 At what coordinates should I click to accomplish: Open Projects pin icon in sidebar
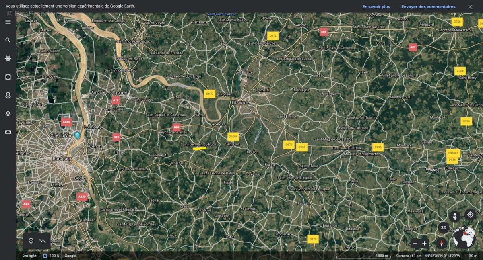point(8,95)
